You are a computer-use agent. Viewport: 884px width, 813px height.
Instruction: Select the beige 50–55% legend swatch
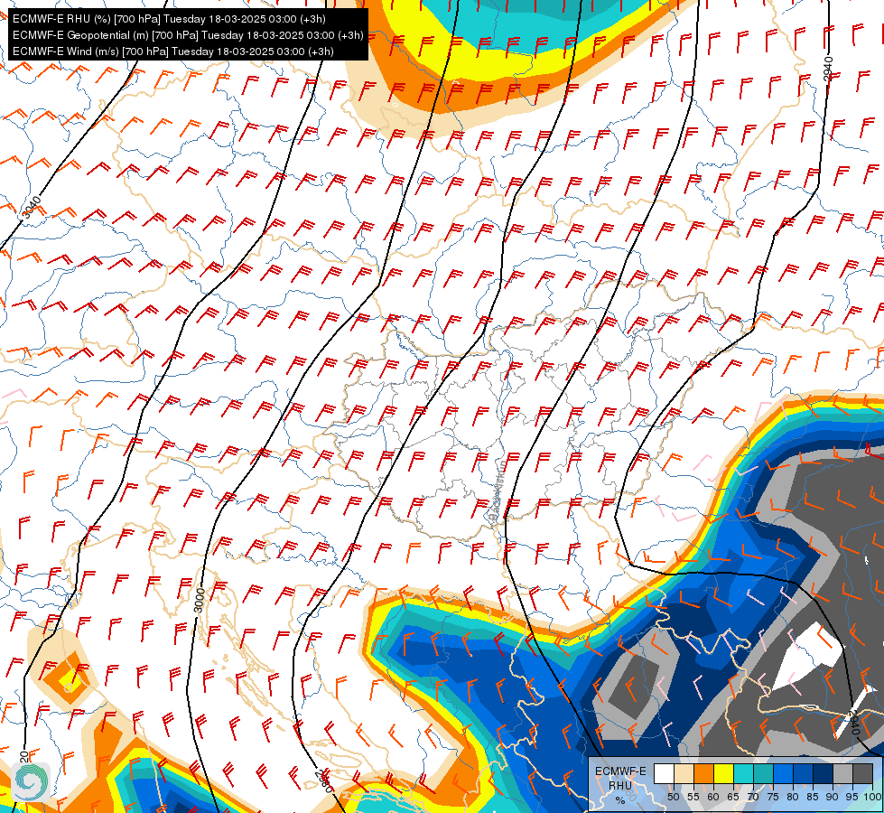[x=684, y=773]
